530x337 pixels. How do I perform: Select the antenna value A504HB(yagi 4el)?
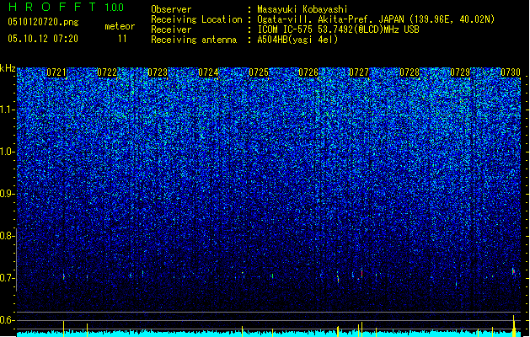pyautogui.click(x=297, y=40)
